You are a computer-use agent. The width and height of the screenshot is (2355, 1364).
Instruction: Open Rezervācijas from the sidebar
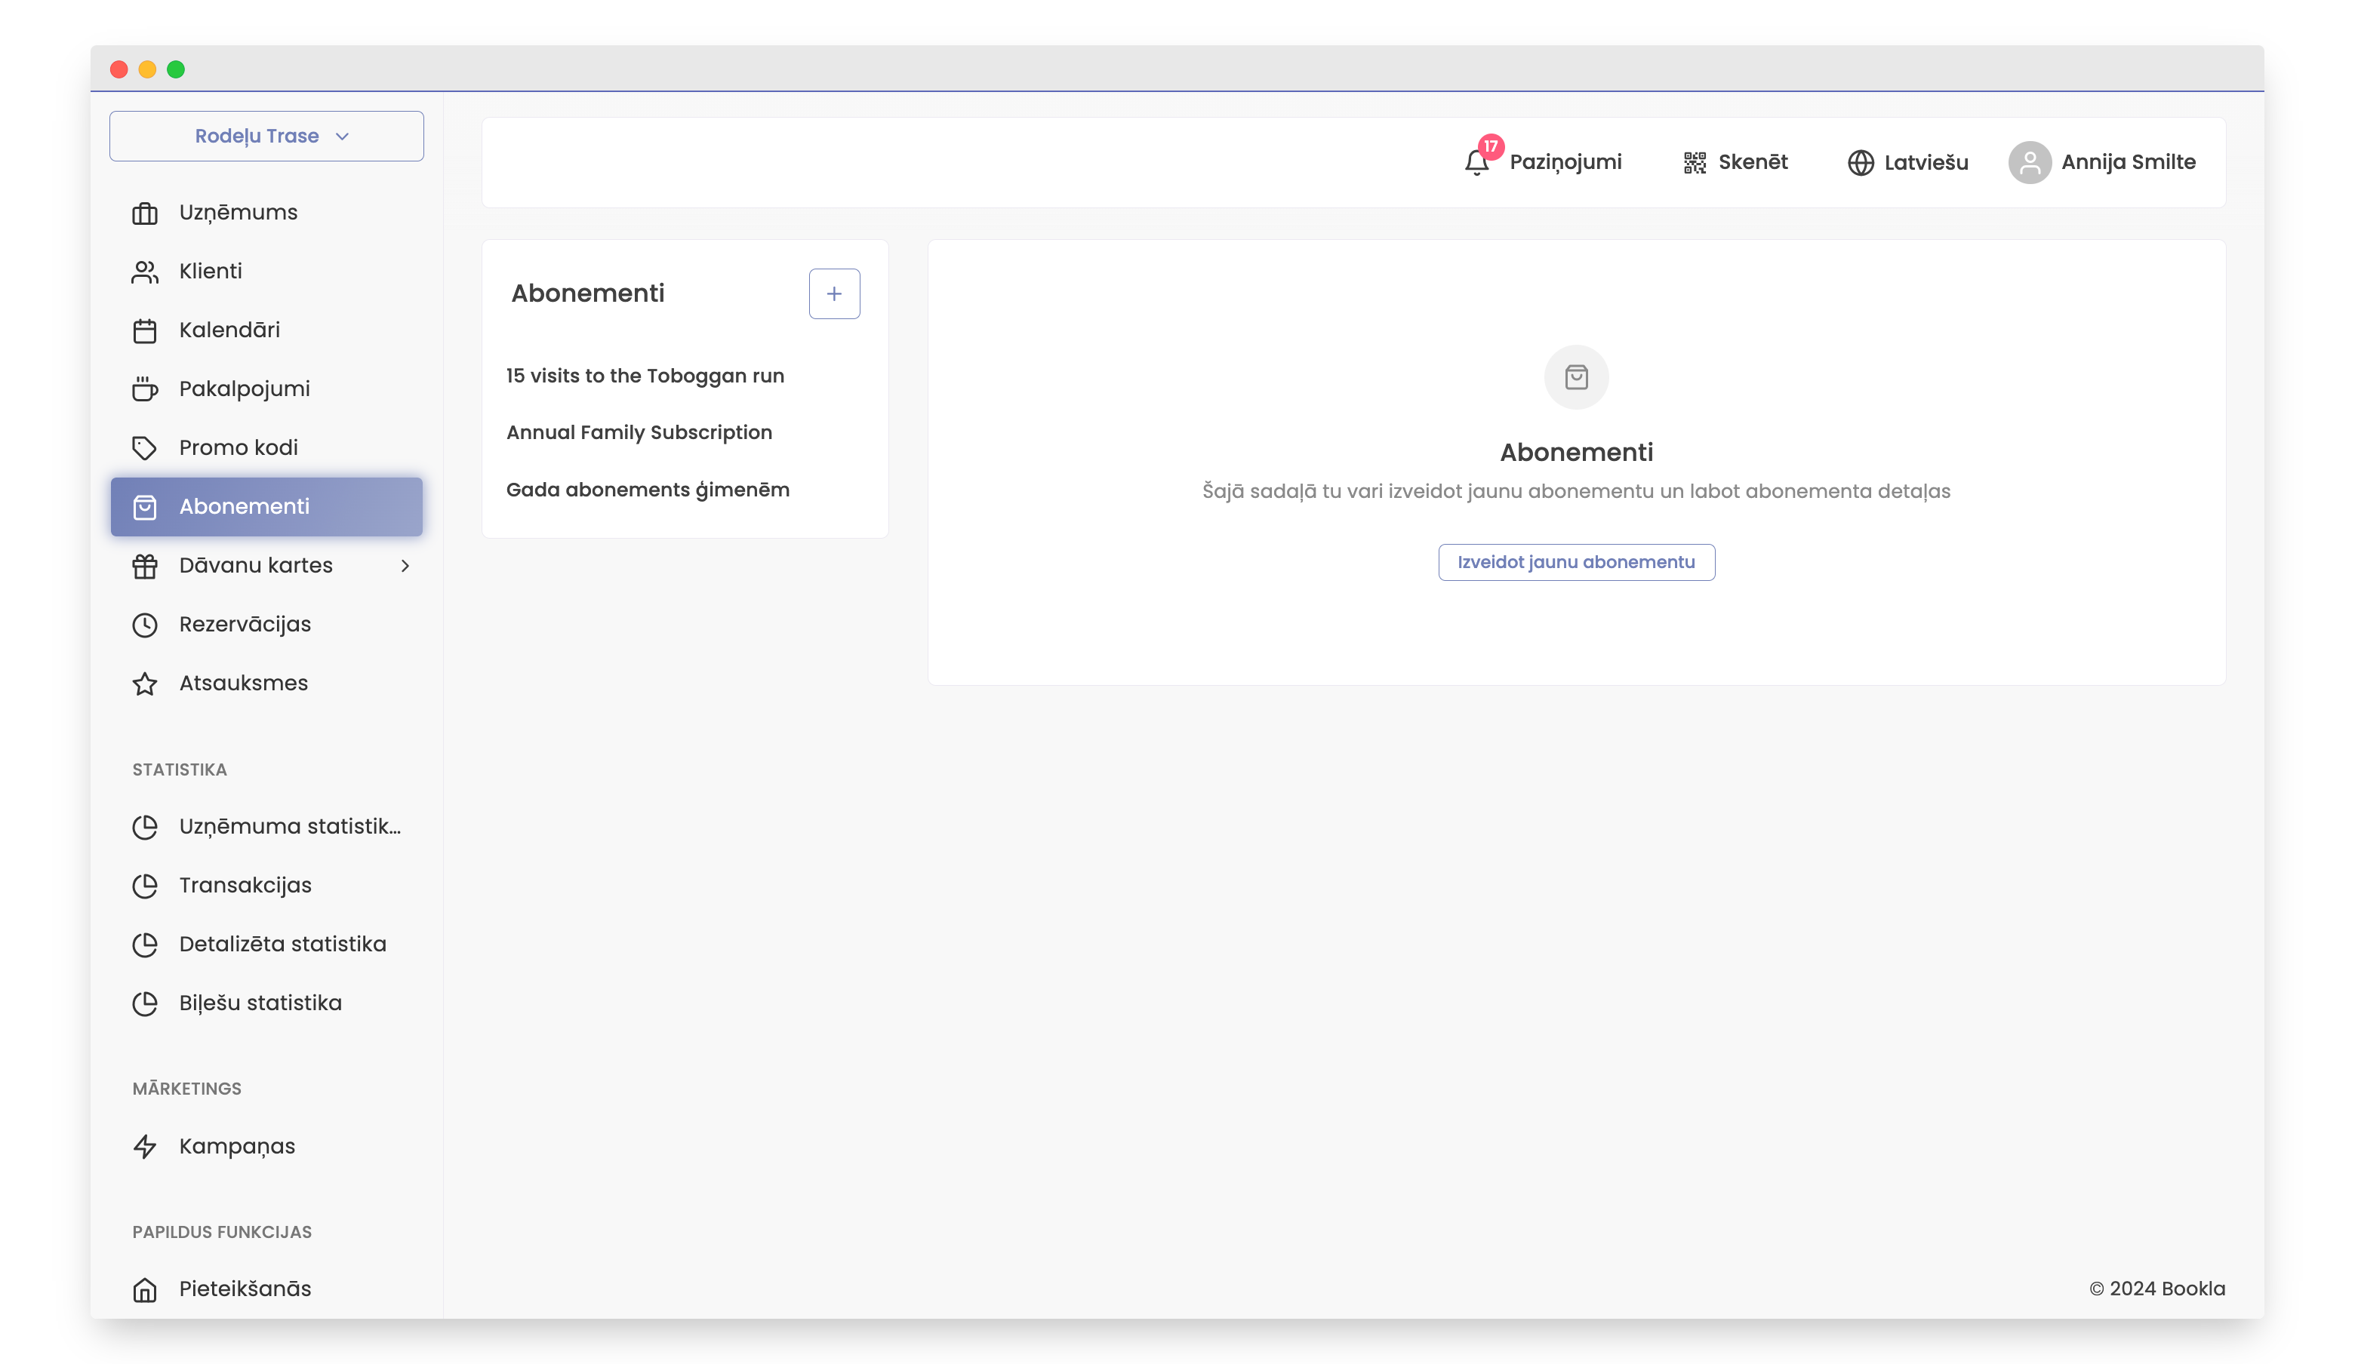coord(245,624)
